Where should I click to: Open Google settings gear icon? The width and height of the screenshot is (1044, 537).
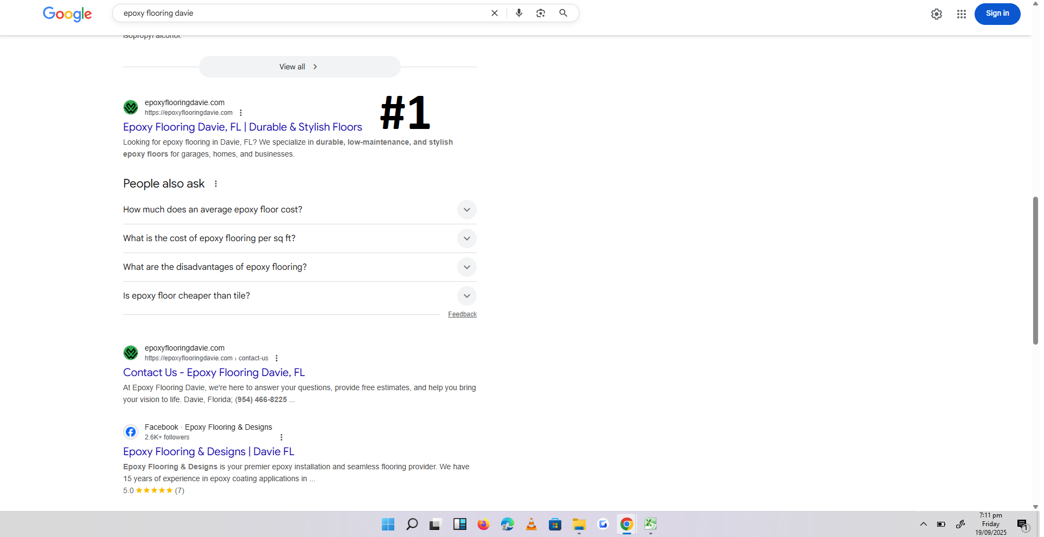[x=937, y=14]
